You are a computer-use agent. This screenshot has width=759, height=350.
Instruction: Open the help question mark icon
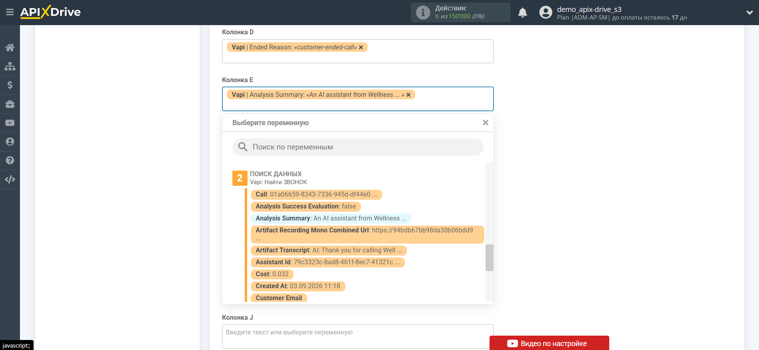[10, 160]
